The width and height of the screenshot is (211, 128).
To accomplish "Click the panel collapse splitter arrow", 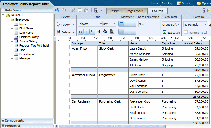I will click(54, 122).
